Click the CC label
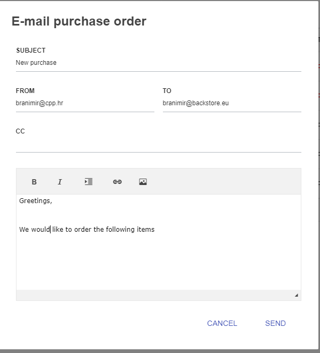 (x=20, y=131)
